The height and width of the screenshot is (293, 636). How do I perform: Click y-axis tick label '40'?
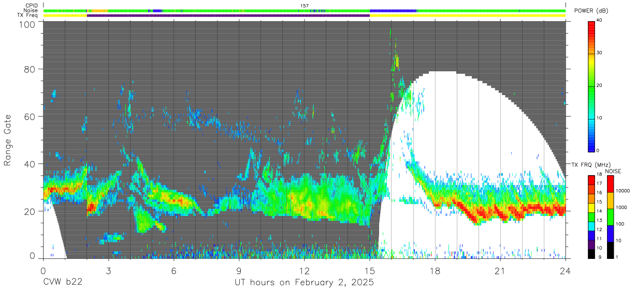[x=31, y=163]
